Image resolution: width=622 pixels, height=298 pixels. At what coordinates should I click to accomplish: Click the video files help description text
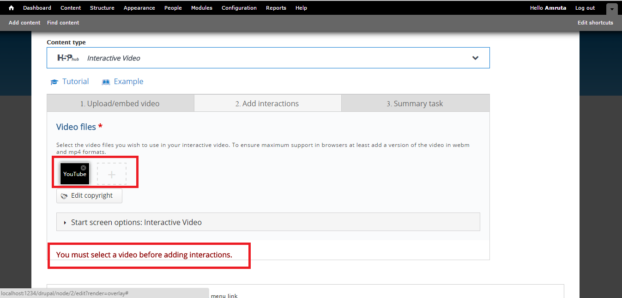pos(263,148)
